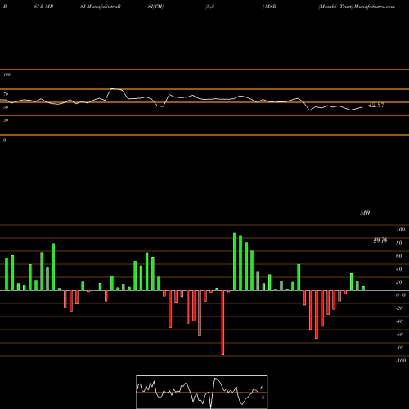Click the RSI value label 42.37
The width and height of the screenshot is (409, 409).
click(376, 105)
